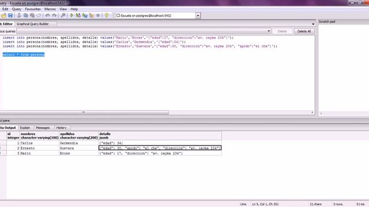Click horizontal scrollbar thumb of SQL editor
This screenshot has height=207, width=369.
84,113
